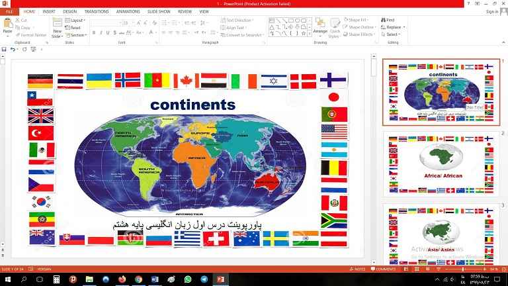Open the Section dropdown menu
508x286 pixels.
pyautogui.click(x=78, y=35)
